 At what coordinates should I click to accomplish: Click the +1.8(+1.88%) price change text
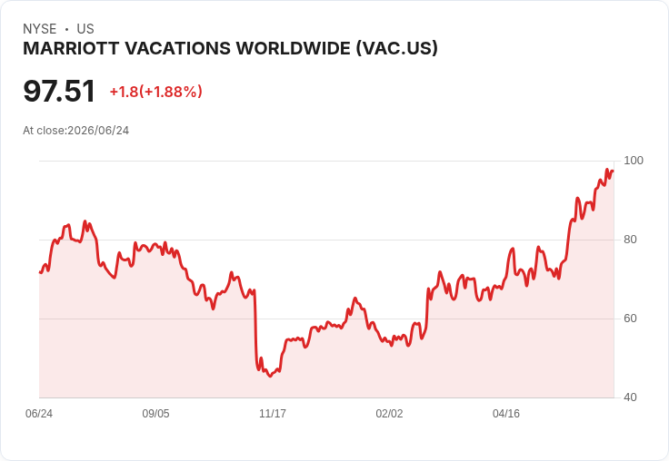pyautogui.click(x=155, y=92)
